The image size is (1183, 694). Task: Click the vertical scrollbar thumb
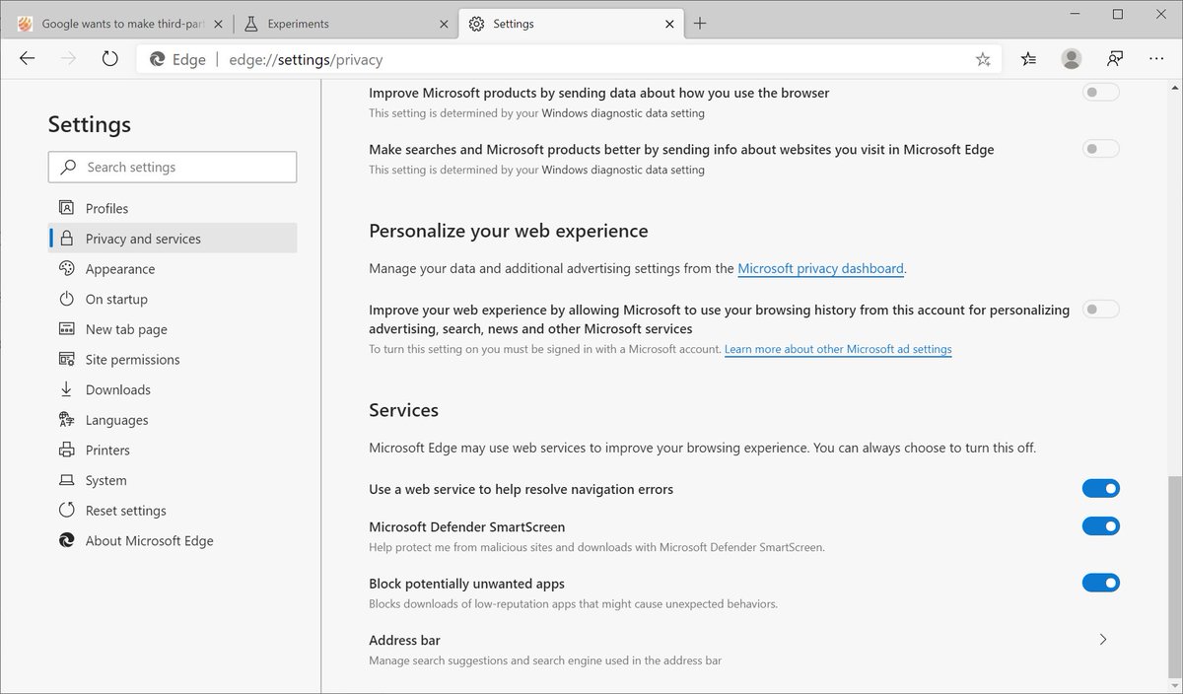coord(1173,579)
